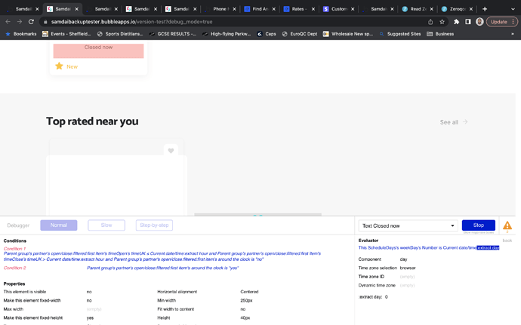Screen dimensions: 521x325
Task: Click See all link next to Top rated
Action: (x=449, y=122)
